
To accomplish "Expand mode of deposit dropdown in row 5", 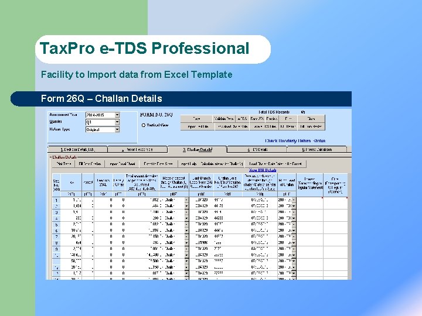I will (x=186, y=224).
